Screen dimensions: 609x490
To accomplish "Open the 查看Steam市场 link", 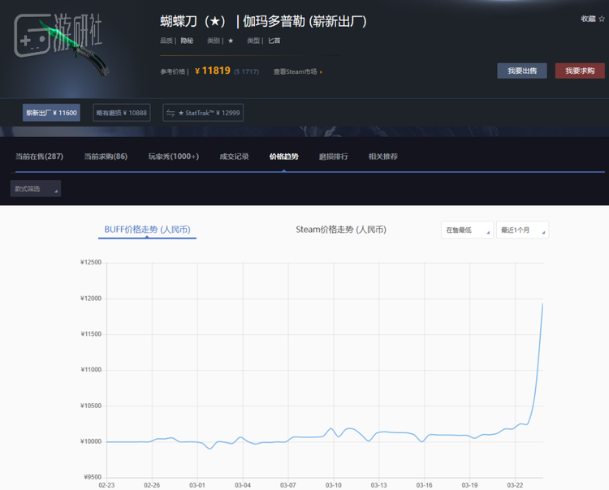I will coord(297,71).
